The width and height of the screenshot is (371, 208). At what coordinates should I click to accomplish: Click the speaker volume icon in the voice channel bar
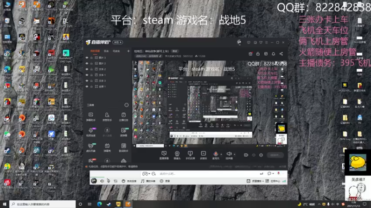pyautogui.click(x=102, y=181)
